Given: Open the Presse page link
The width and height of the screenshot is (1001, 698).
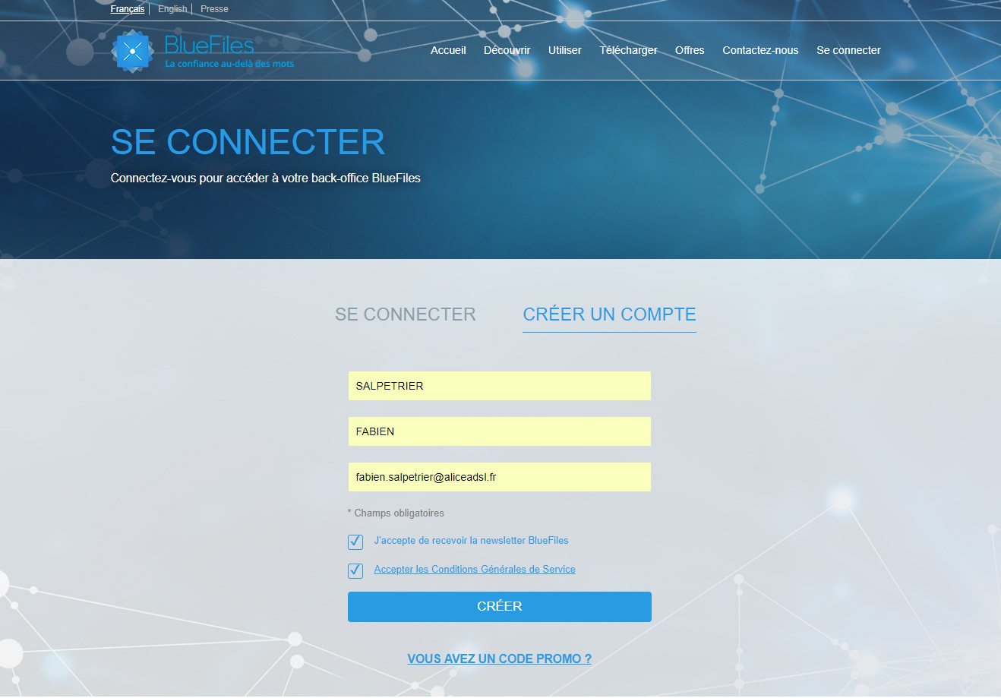Looking at the screenshot, I should [x=214, y=9].
